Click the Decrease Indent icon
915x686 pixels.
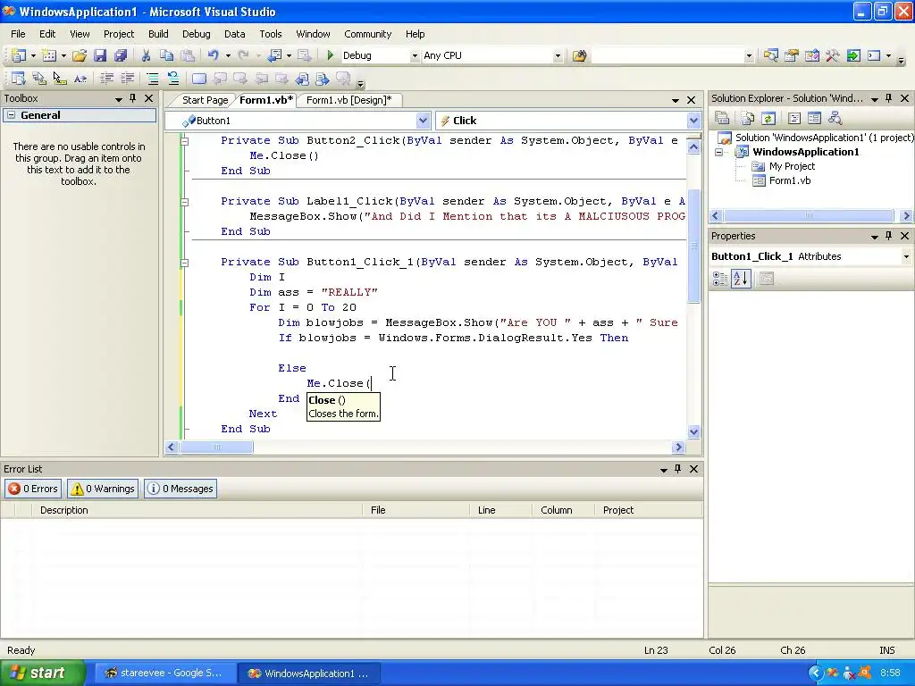(107, 79)
